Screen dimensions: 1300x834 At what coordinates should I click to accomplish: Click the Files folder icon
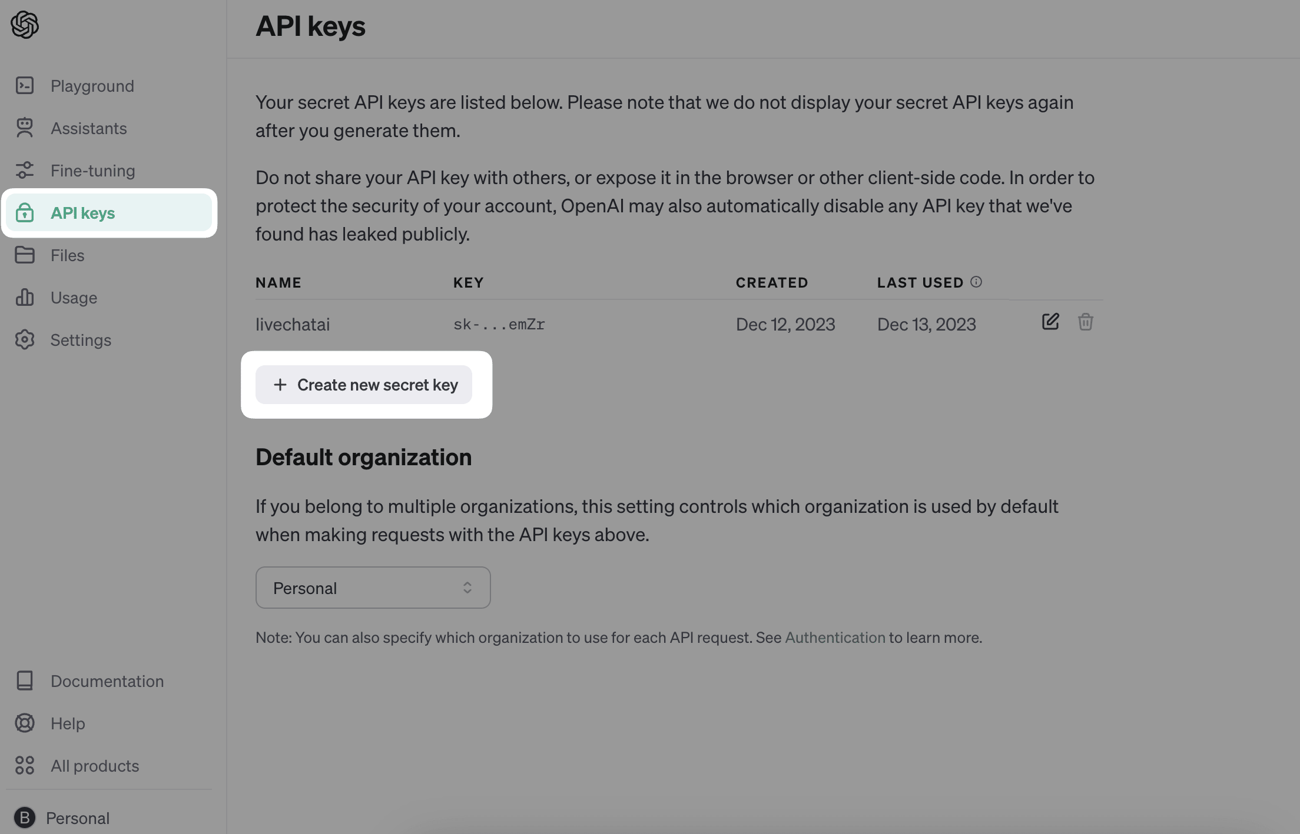click(25, 255)
